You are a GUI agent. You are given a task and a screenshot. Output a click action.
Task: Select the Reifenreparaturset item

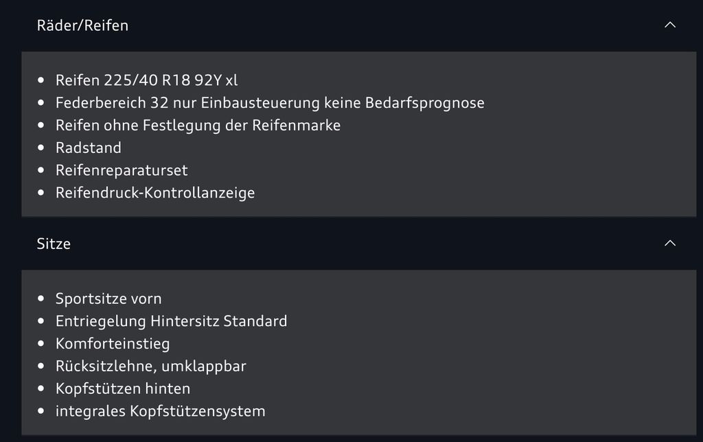point(122,170)
